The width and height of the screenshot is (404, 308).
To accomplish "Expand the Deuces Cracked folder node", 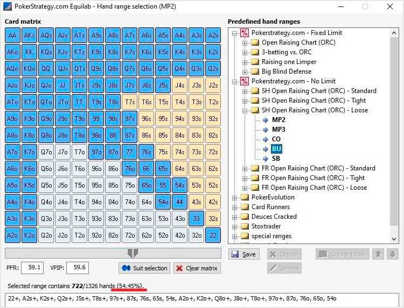I will tap(234, 217).
